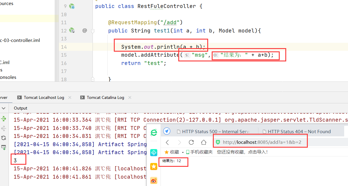
Task: Click the class name RestFuleController in code
Action: pyautogui.click(x=166, y=6)
